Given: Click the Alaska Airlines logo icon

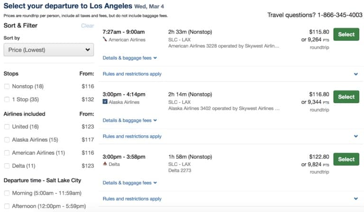Looking at the screenshot, I should tap(105, 101).
